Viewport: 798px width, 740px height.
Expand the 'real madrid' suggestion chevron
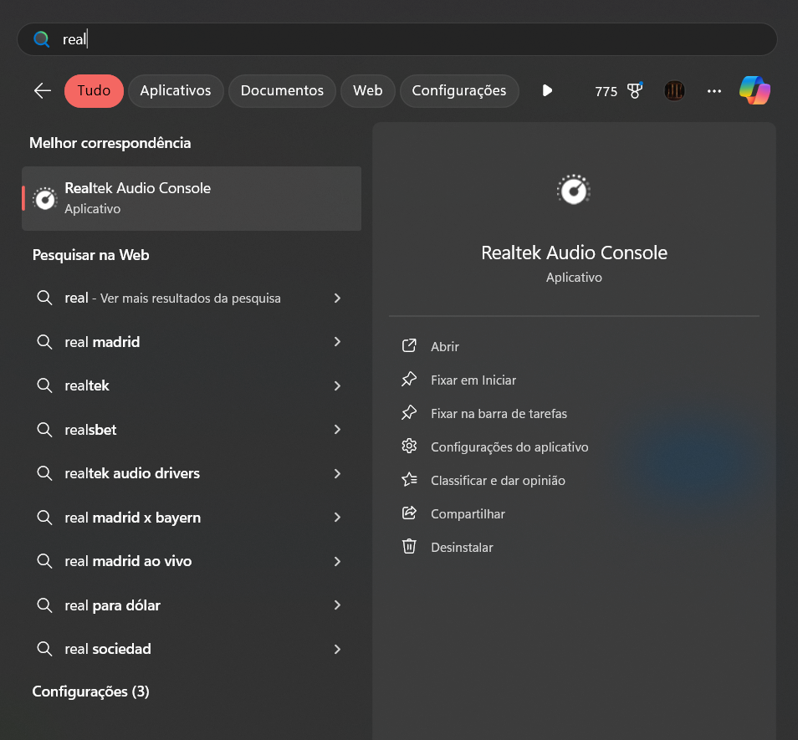pos(337,342)
